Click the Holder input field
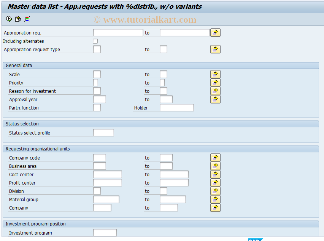The width and height of the screenshot is (324, 241). click(177, 108)
